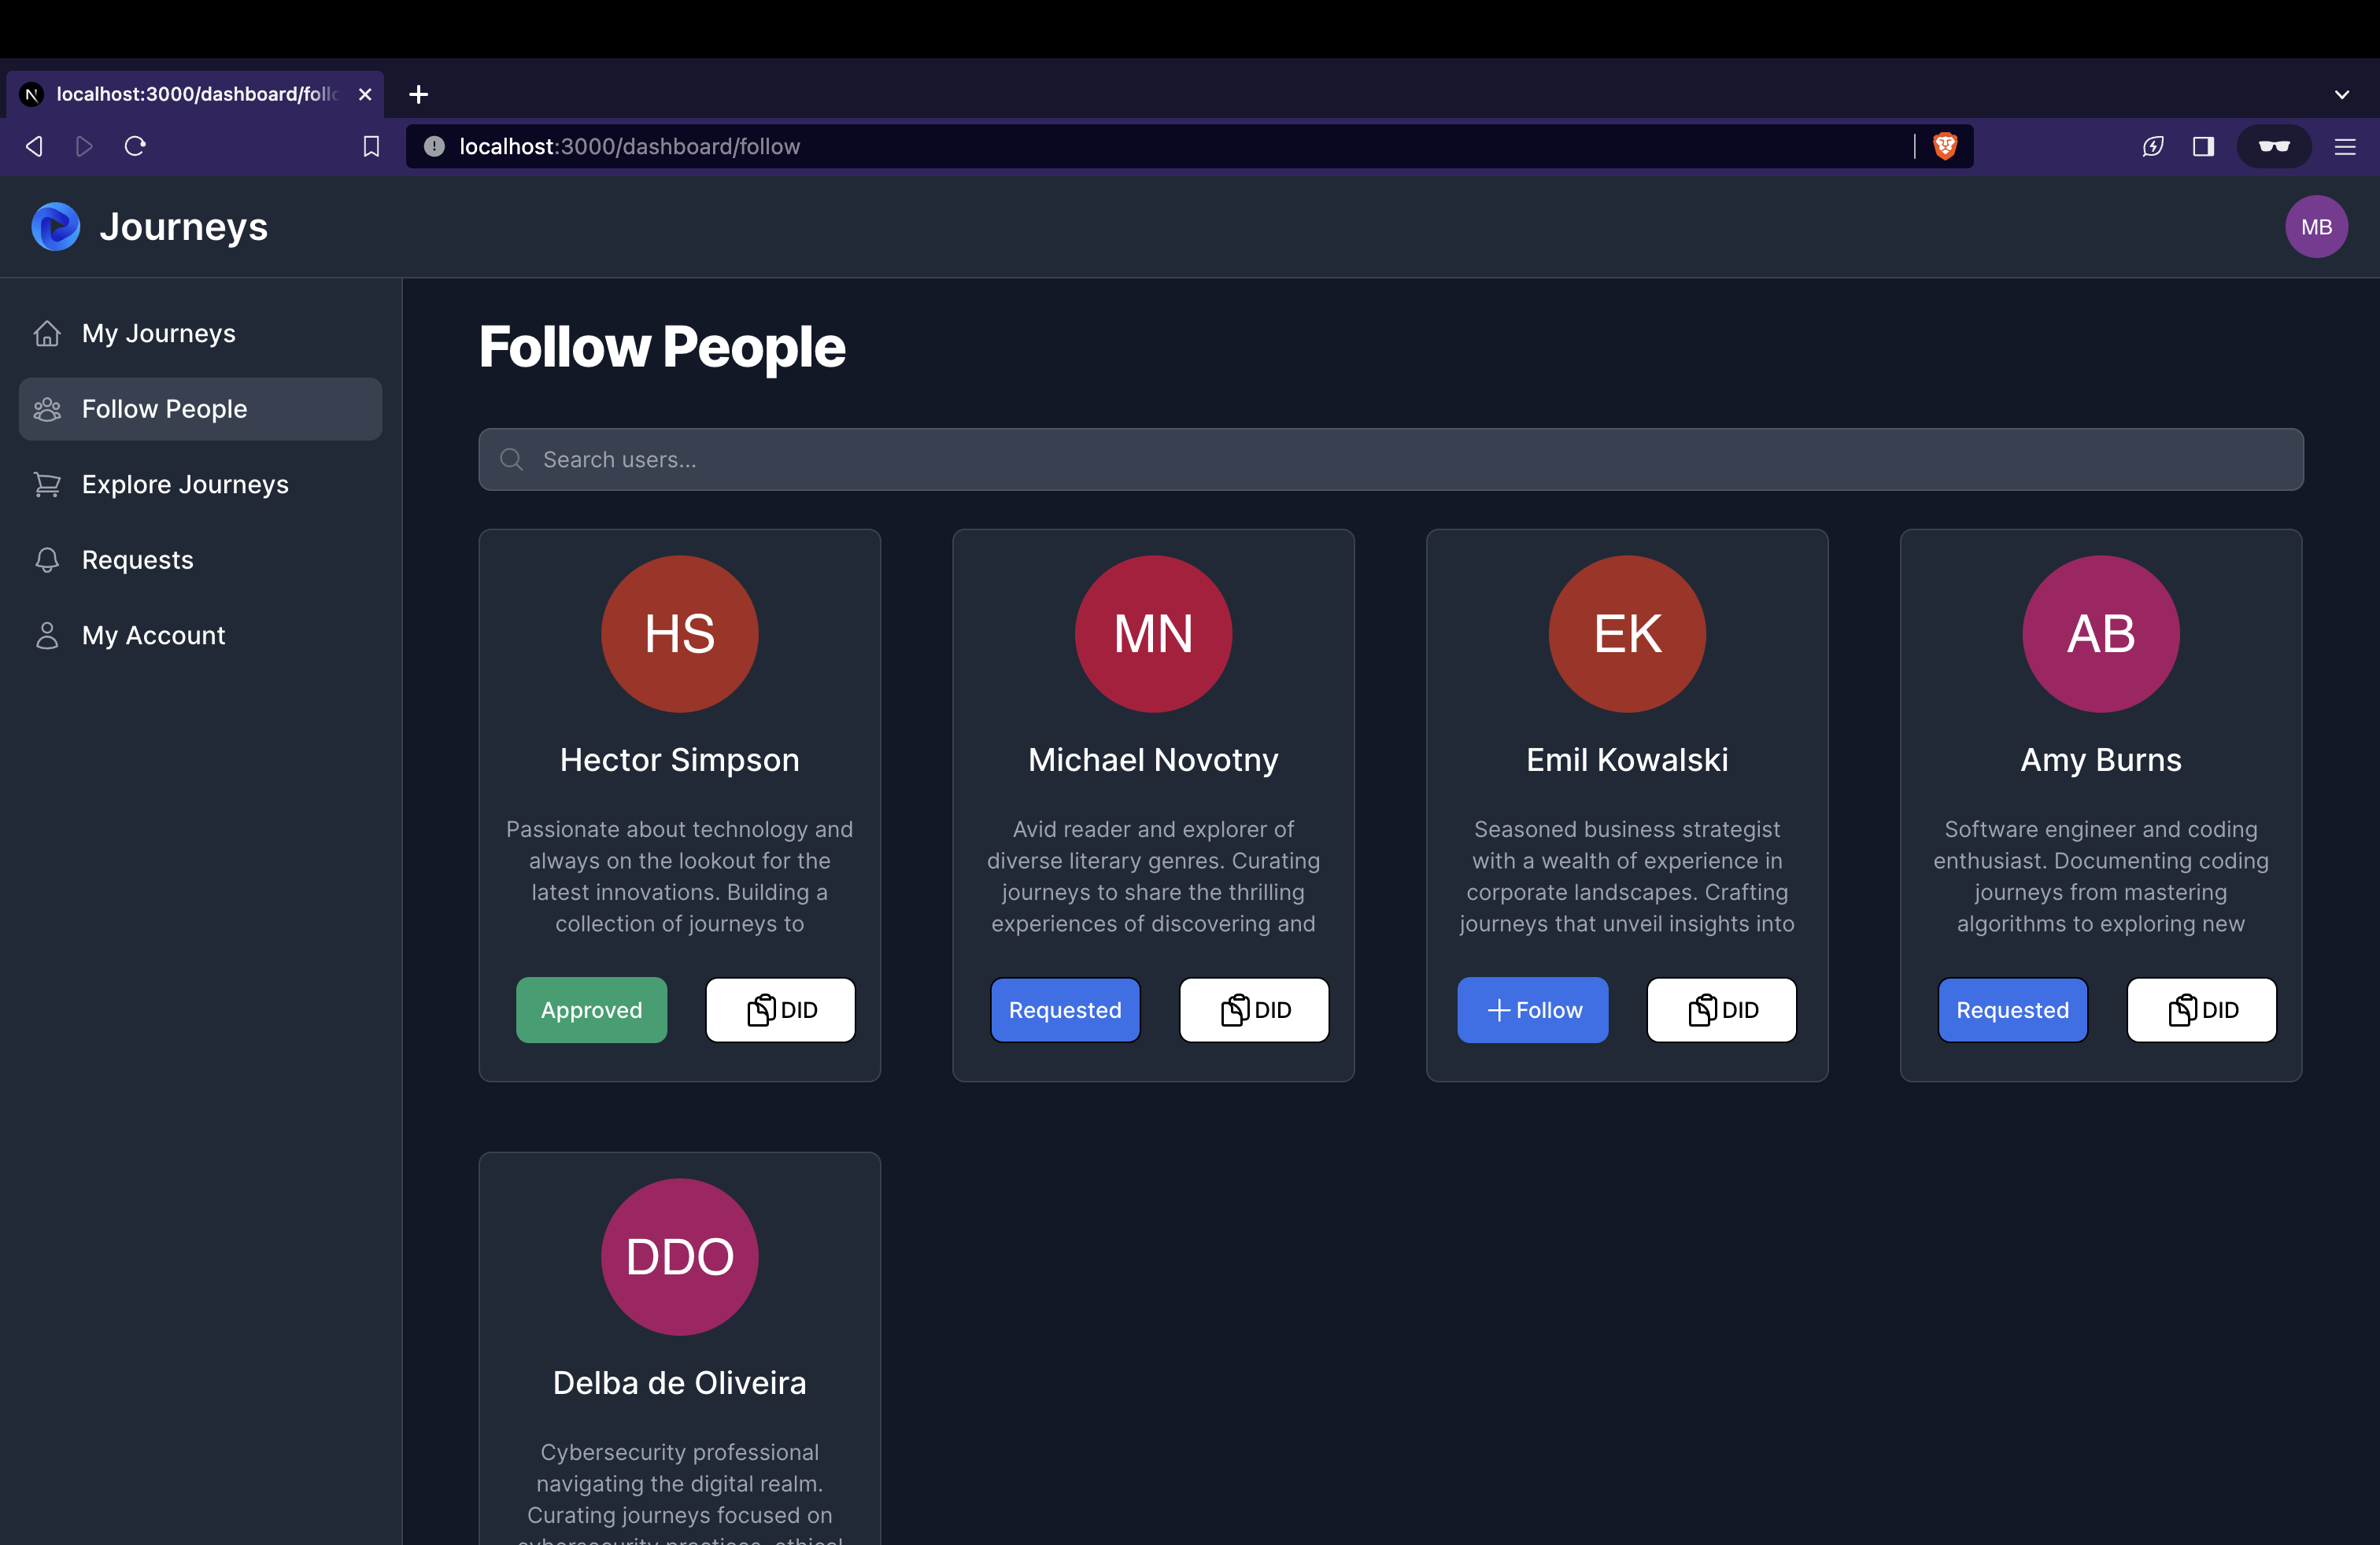Copy Amy Burns' DID
This screenshot has height=1545, width=2380.
click(x=2201, y=1010)
